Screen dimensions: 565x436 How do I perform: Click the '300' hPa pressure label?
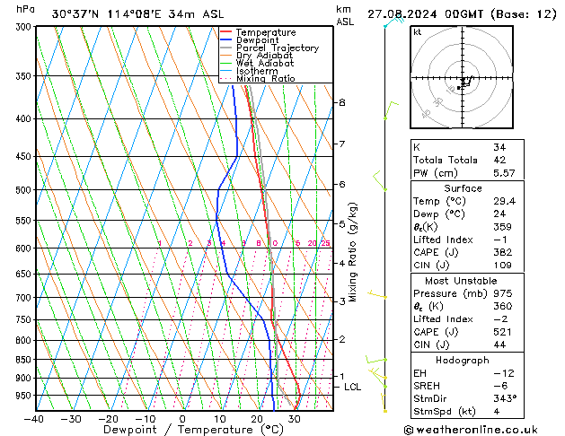pyautogui.click(x=25, y=27)
